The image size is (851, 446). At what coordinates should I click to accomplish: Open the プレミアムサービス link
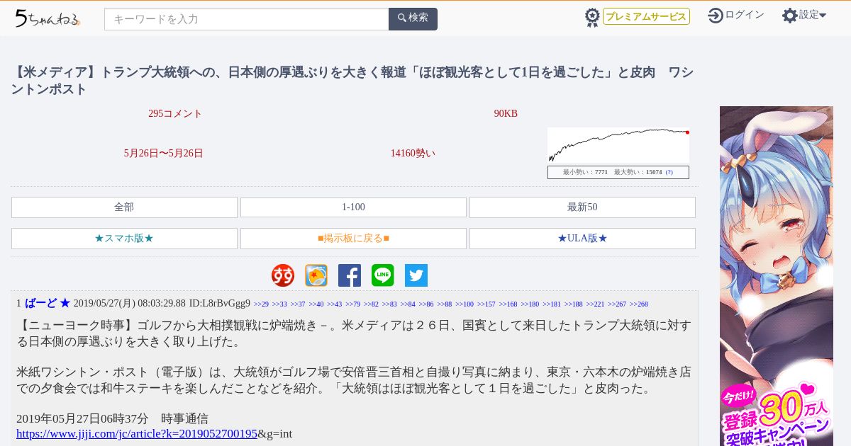646,16
